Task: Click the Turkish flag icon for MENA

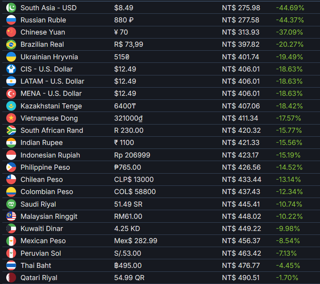Action: pos(11,93)
